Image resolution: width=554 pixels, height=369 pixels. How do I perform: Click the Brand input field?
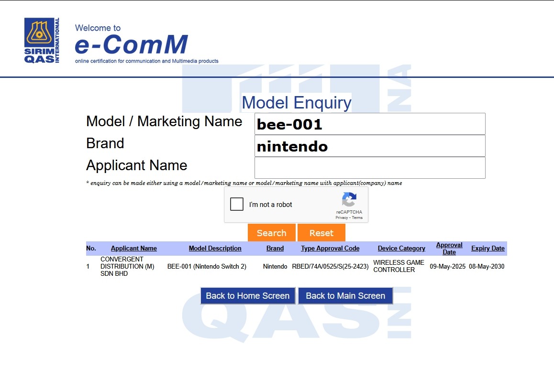coord(369,146)
